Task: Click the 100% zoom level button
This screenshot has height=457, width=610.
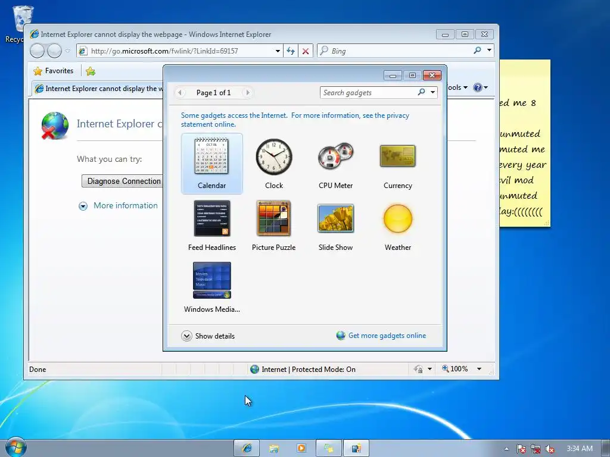Action: coord(455,369)
